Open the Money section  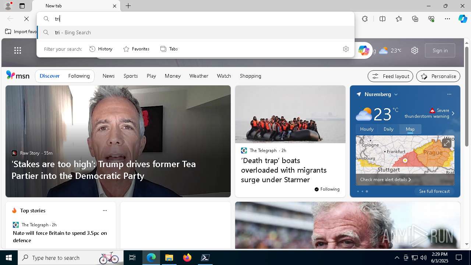(x=173, y=76)
